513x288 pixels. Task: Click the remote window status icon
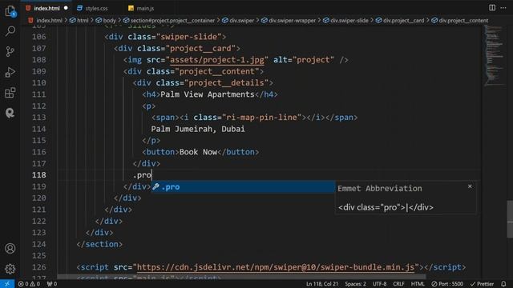(7, 284)
